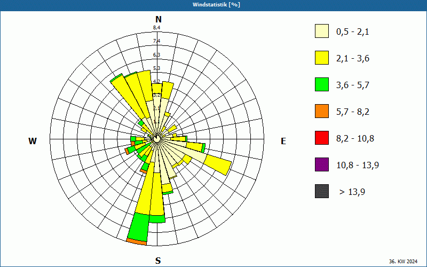
Task: Click the legend label '8,2 - 10,8'
Action: (x=355, y=139)
